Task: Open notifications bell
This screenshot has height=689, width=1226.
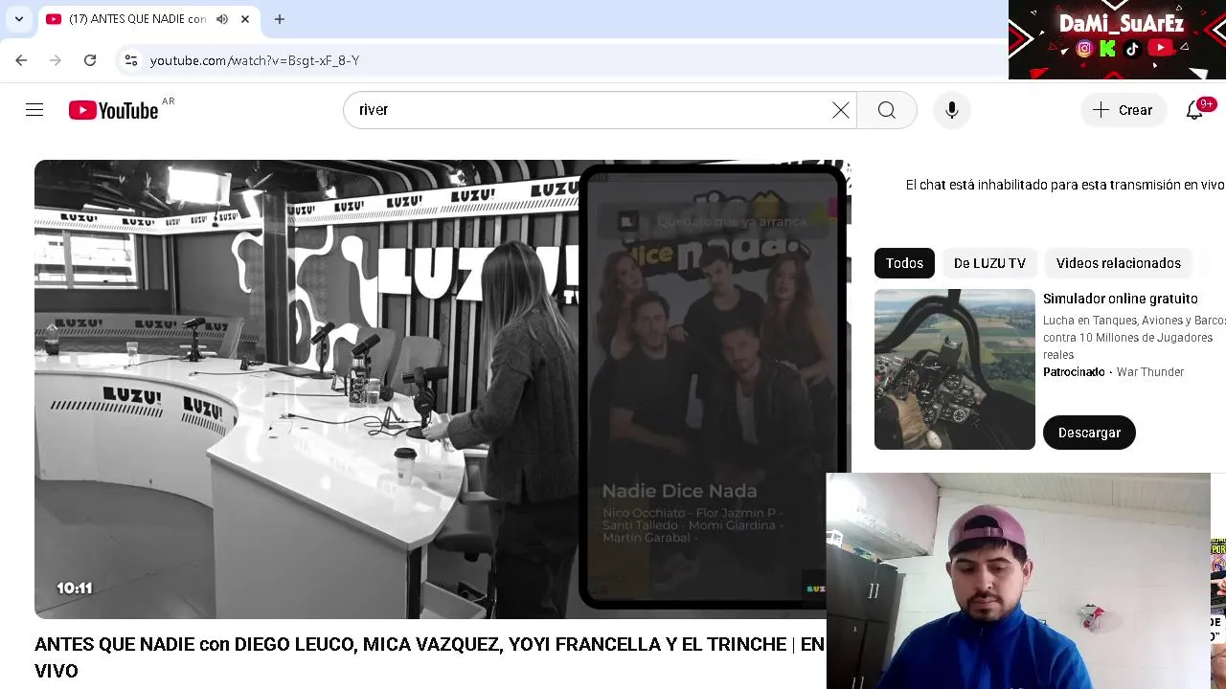Action: pyautogui.click(x=1195, y=110)
